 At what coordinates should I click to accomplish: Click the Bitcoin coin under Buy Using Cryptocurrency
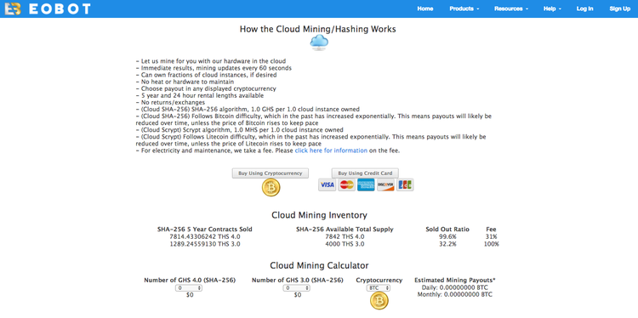coord(271,188)
